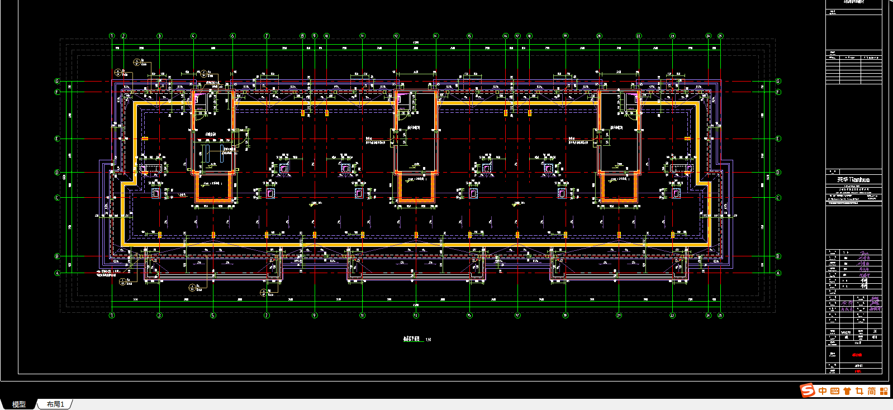
Task: Toggle Chinese/English mode via 中 icon
Action: (823, 391)
